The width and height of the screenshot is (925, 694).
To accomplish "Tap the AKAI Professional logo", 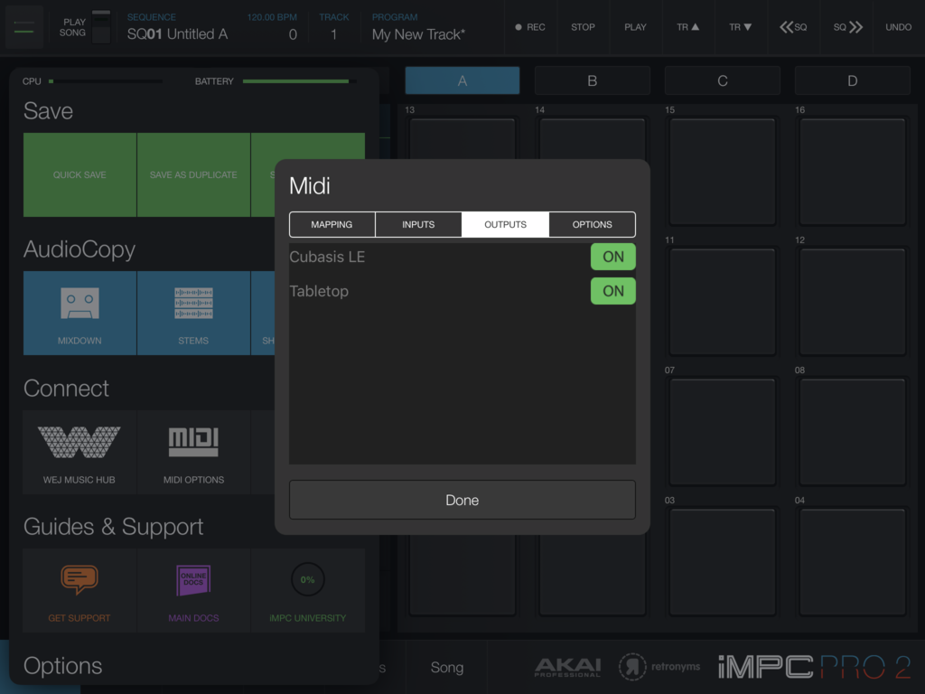I will click(x=567, y=668).
